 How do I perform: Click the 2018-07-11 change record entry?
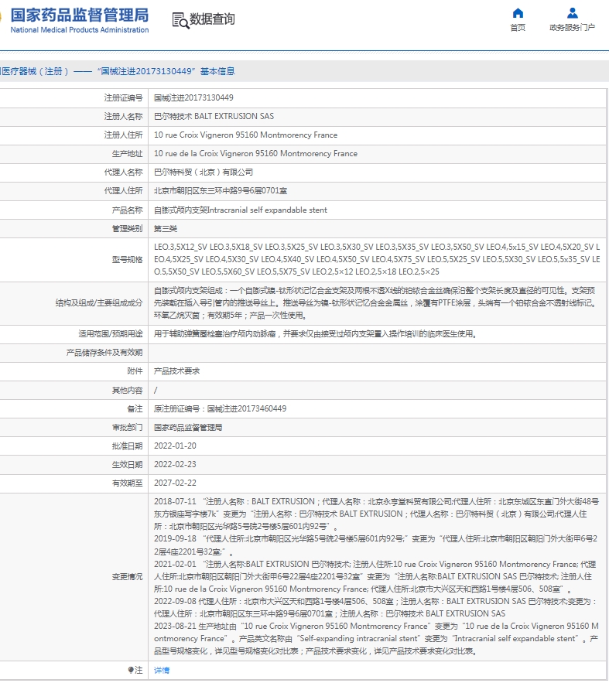(x=376, y=514)
